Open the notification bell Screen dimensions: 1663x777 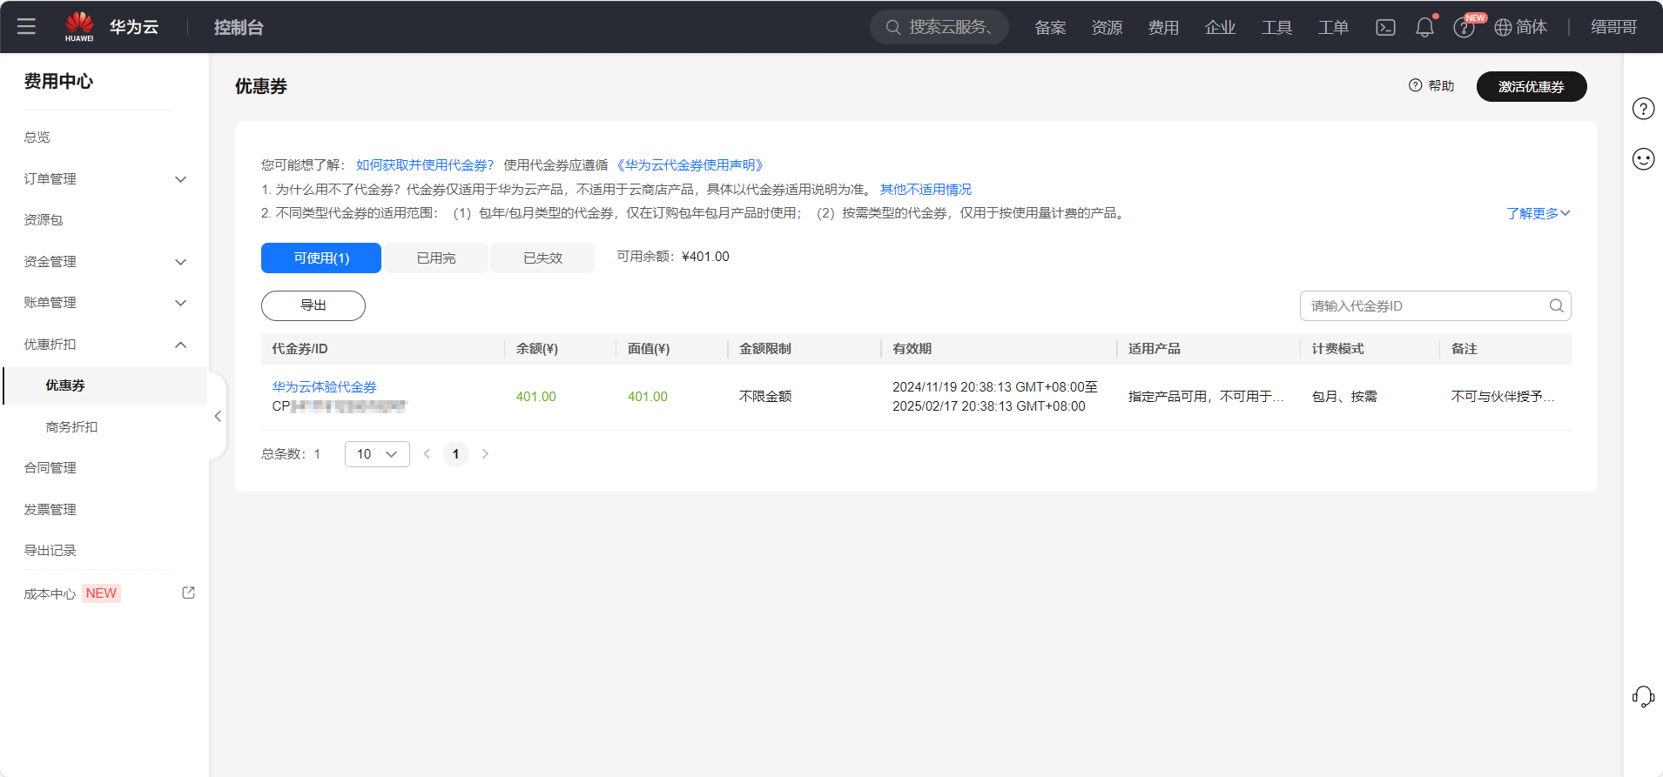pyautogui.click(x=1424, y=27)
